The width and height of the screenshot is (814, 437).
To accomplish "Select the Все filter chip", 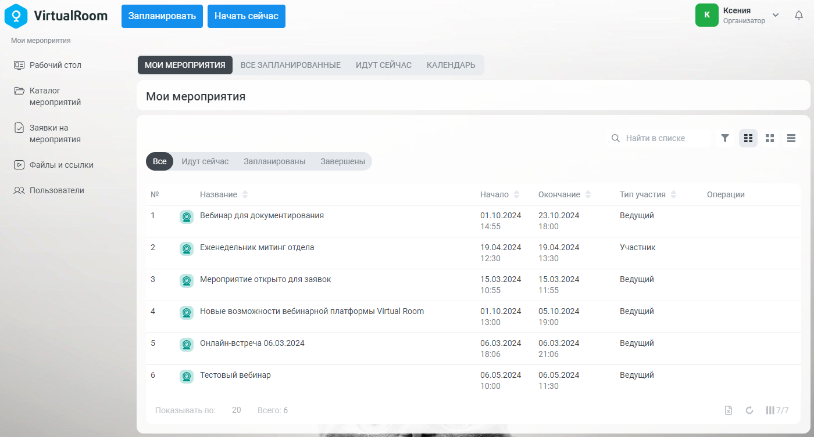I will coord(160,161).
